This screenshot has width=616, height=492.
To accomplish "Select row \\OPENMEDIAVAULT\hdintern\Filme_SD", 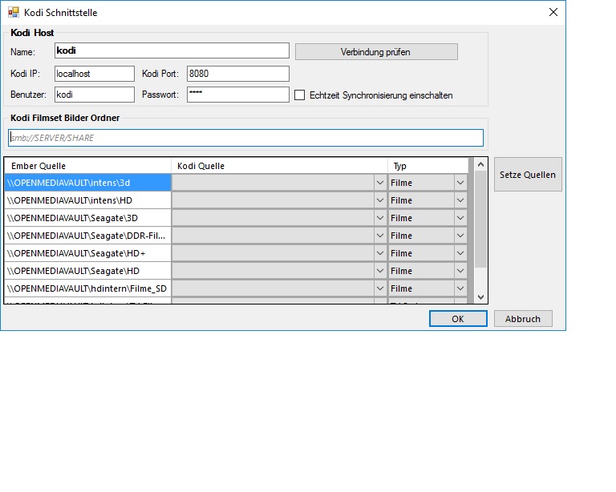I will tap(88, 288).
